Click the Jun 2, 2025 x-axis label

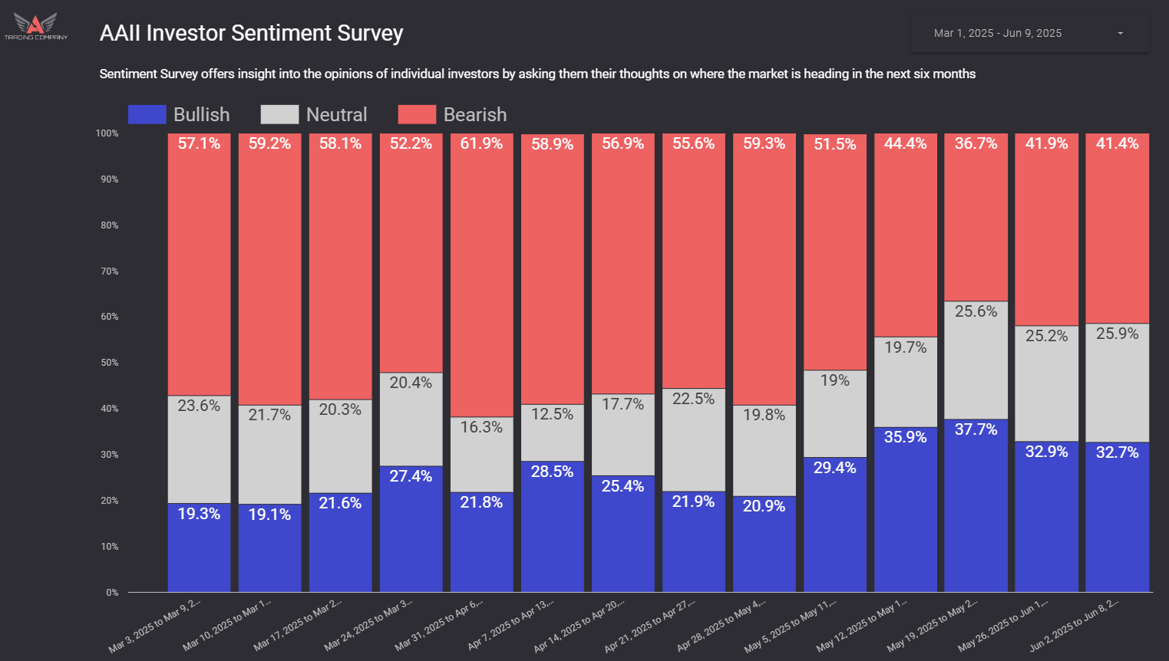pyautogui.click(x=1074, y=625)
